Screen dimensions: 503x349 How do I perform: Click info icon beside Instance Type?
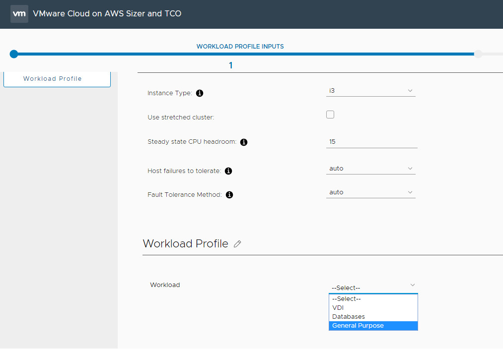coord(200,93)
